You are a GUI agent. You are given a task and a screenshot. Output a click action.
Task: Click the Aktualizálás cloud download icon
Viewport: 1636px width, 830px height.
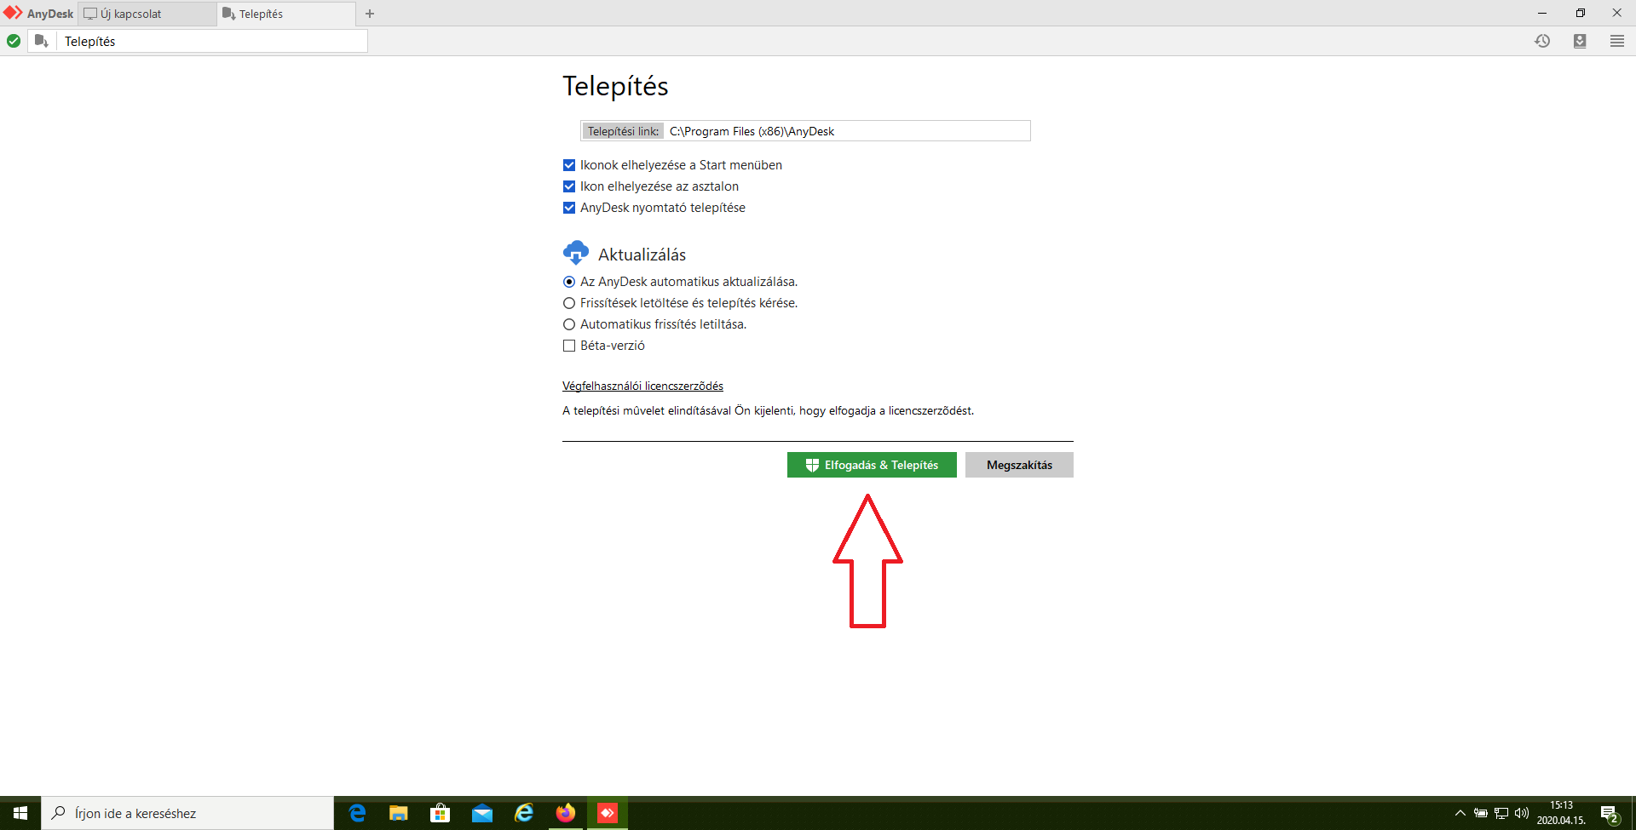(x=576, y=253)
